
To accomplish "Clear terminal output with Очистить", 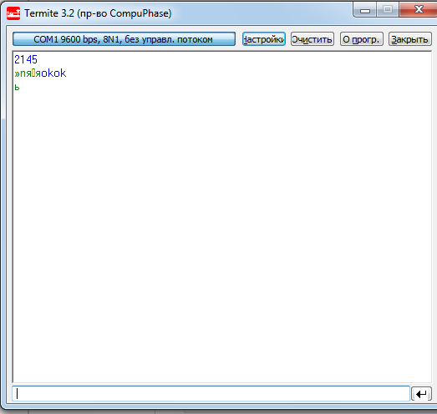I will (x=313, y=39).
